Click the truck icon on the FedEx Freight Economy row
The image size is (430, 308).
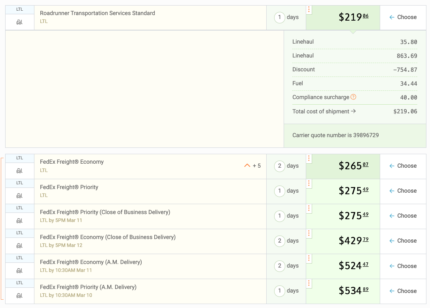(x=19, y=171)
